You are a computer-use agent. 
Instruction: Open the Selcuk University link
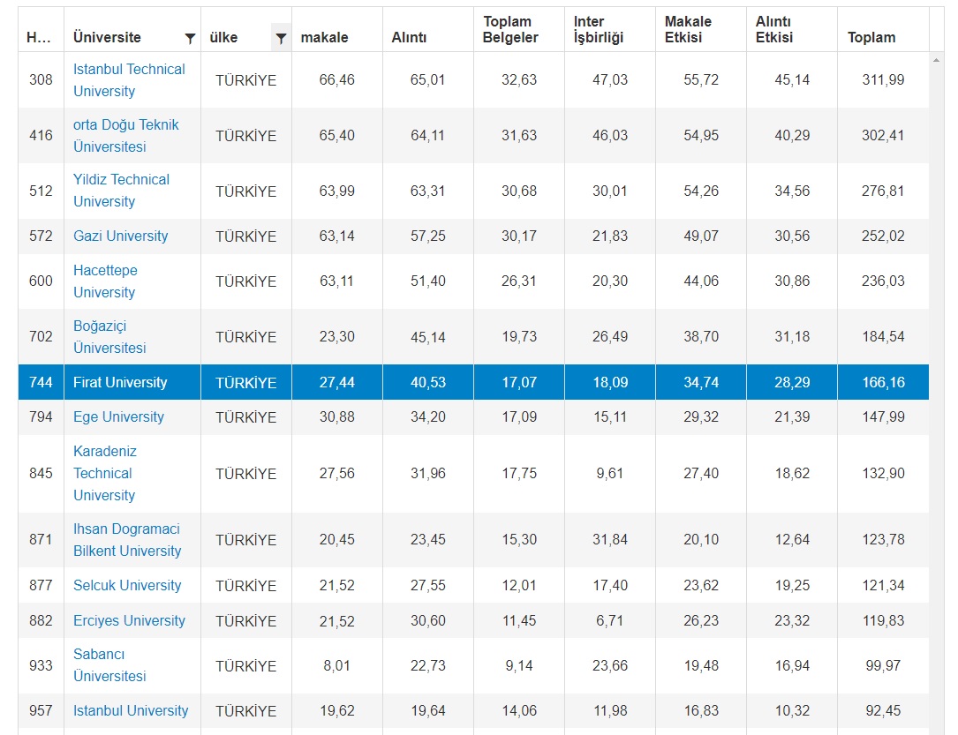[127, 585]
